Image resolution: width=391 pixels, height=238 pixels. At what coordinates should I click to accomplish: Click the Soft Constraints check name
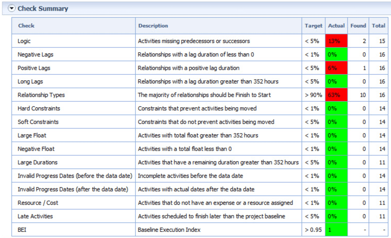pos(38,122)
